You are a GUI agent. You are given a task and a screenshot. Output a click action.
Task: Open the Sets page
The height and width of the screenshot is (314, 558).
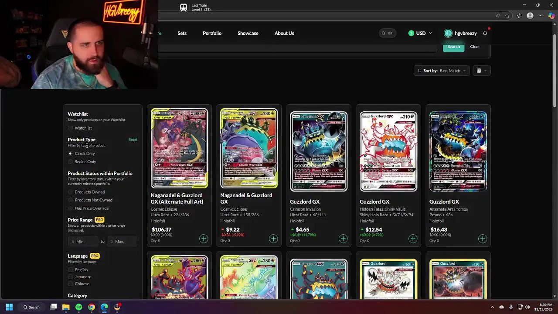(182, 33)
